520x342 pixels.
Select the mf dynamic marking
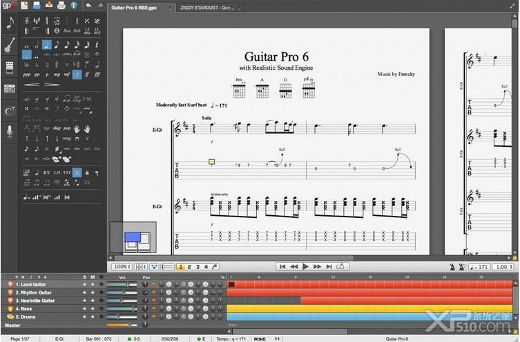click(x=67, y=75)
